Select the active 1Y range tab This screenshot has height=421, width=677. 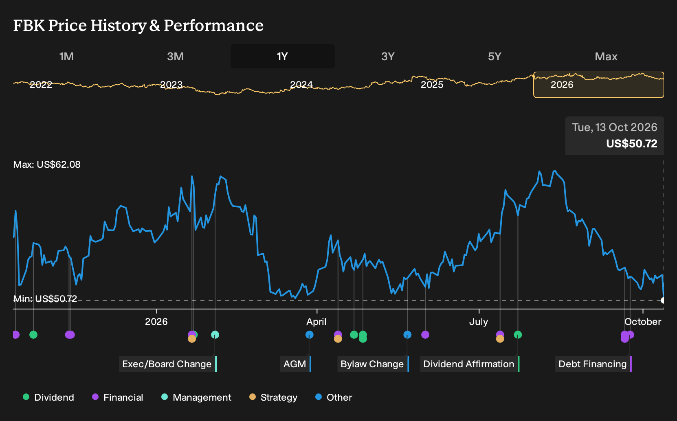coord(282,57)
